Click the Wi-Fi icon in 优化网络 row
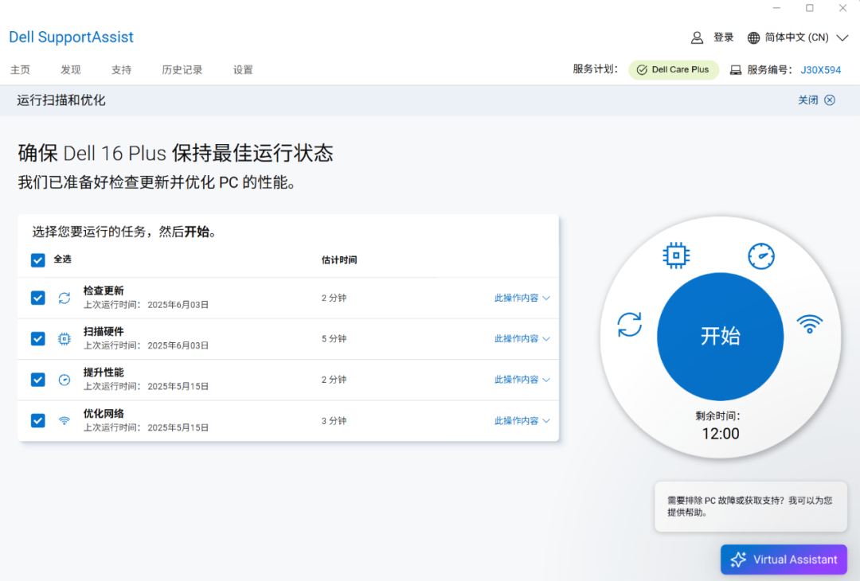860x581 pixels. click(64, 420)
